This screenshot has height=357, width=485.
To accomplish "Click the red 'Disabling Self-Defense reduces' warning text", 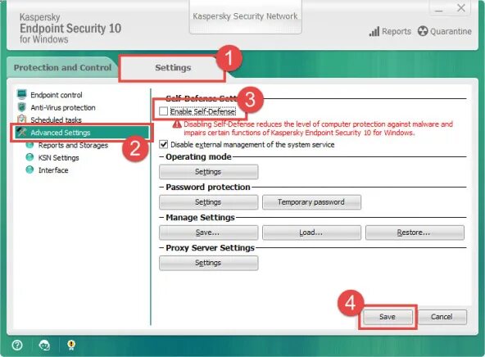I will click(x=318, y=129).
